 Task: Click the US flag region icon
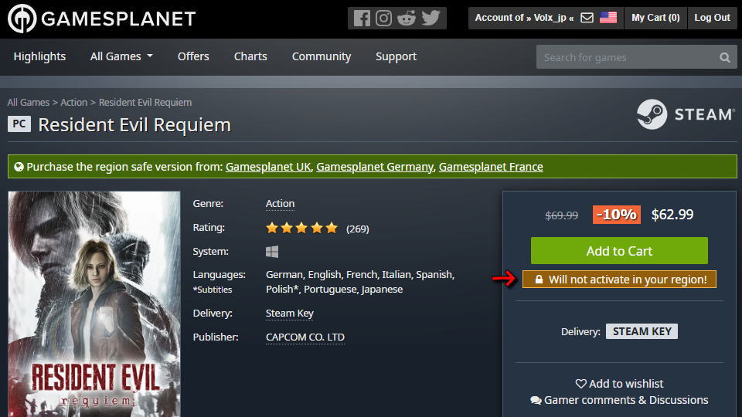coord(608,18)
